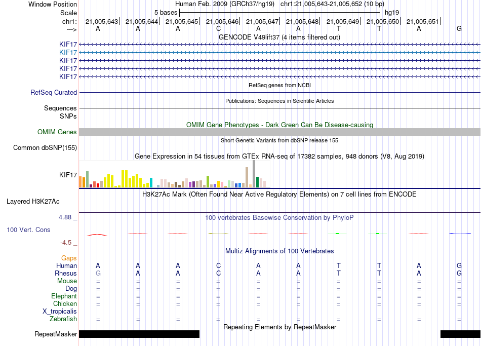Screen dimensions: 481x346
Task: Click the gray OMIM Genes bar
Action: click(280, 132)
